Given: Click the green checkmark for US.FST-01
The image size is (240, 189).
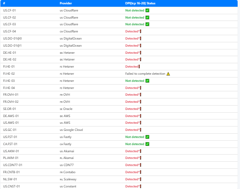Looking at the screenshot, I should pyautogui.click(x=147, y=137).
